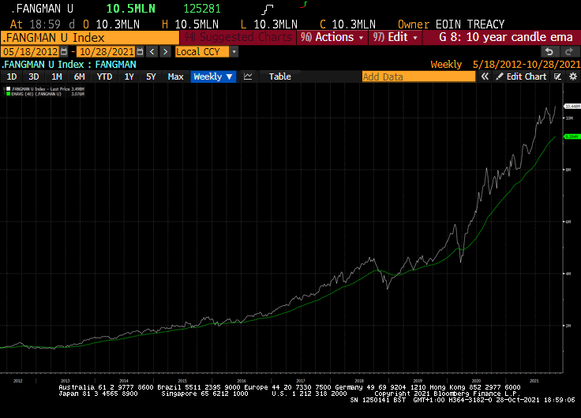The width and height of the screenshot is (581, 418).
Task: Click the undo arrow button
Action: pos(549,52)
